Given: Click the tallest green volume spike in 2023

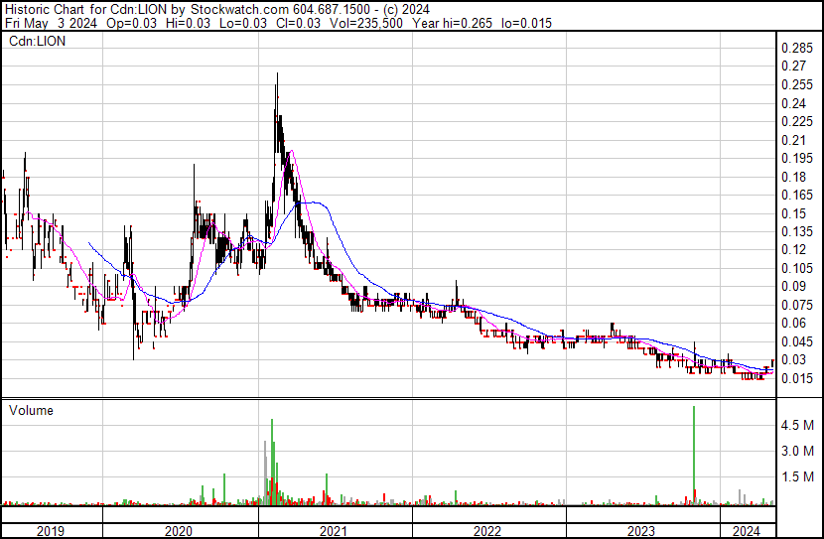Looking at the screenshot, I should click(694, 455).
